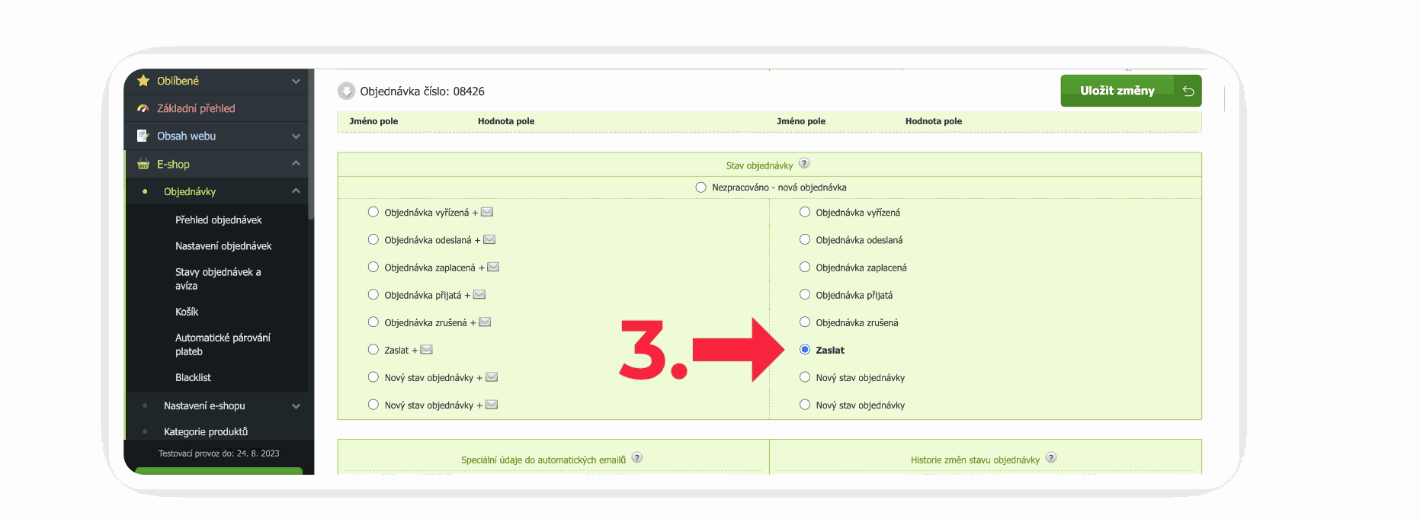Click the envelope icon after Objednávka zaplacená +

pyautogui.click(x=493, y=268)
